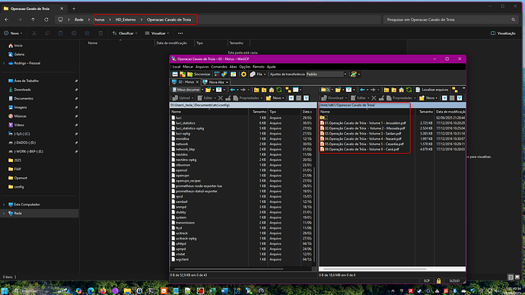Select Volume 3 - Saidan.pdf remote file
This screenshot has width=525, height=295.
point(363,134)
